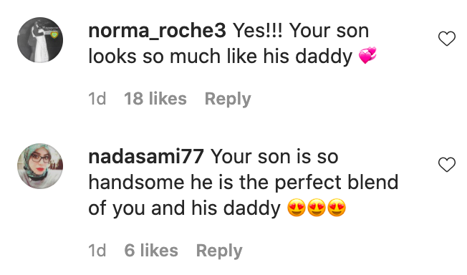Like the comment by nadasami77
The width and height of the screenshot is (467, 275).
click(447, 165)
